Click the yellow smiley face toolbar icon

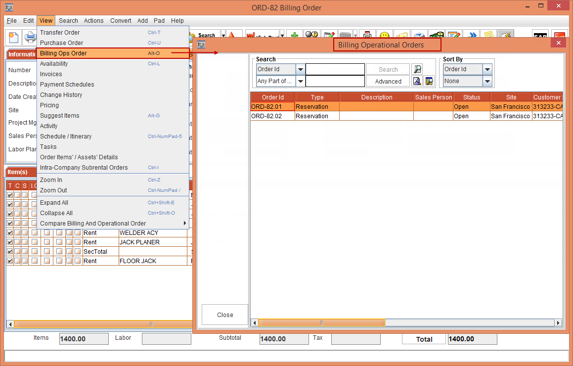385,36
